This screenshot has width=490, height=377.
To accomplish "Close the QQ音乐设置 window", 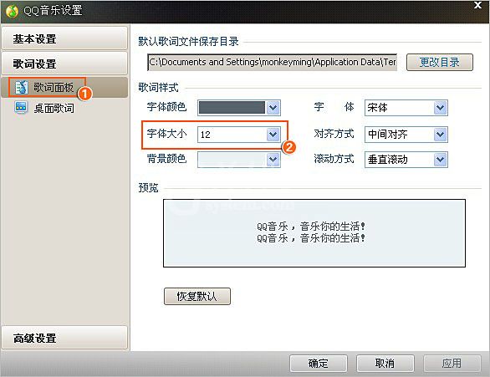I will (477, 5).
